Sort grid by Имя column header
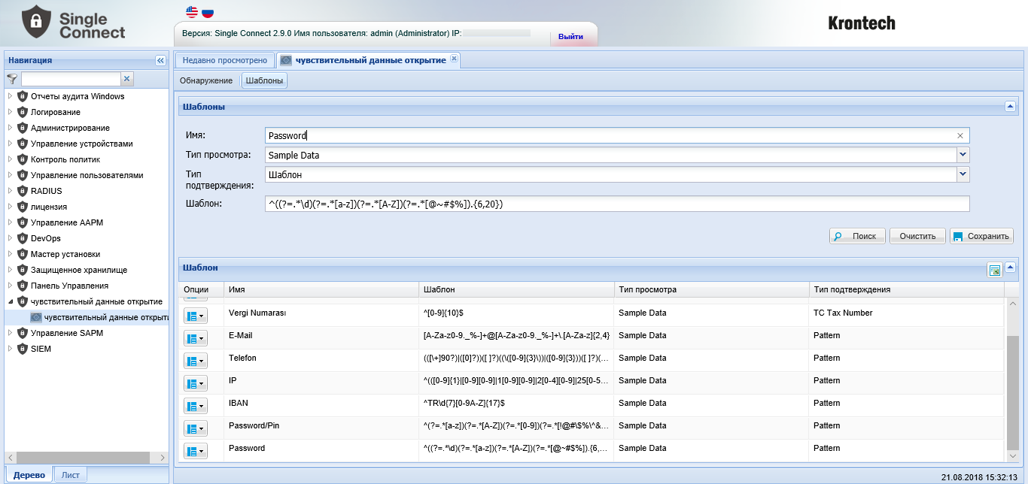This screenshot has height=484, width=1028. point(321,289)
